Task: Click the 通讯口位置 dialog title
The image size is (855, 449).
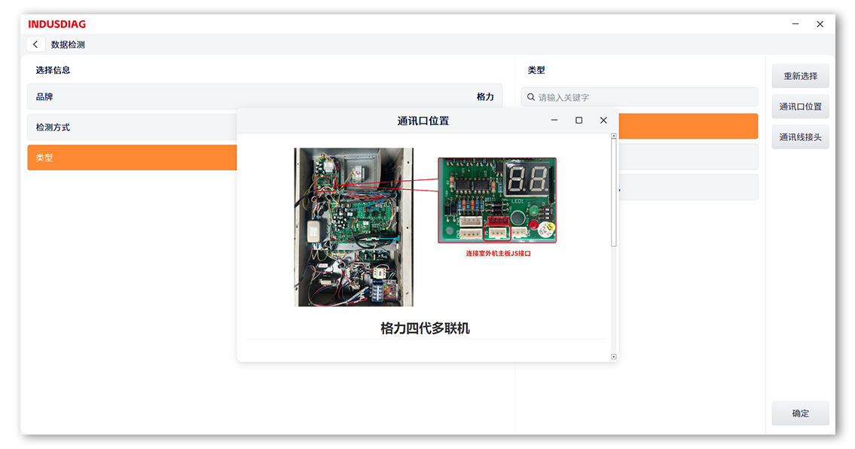Action: click(x=423, y=121)
